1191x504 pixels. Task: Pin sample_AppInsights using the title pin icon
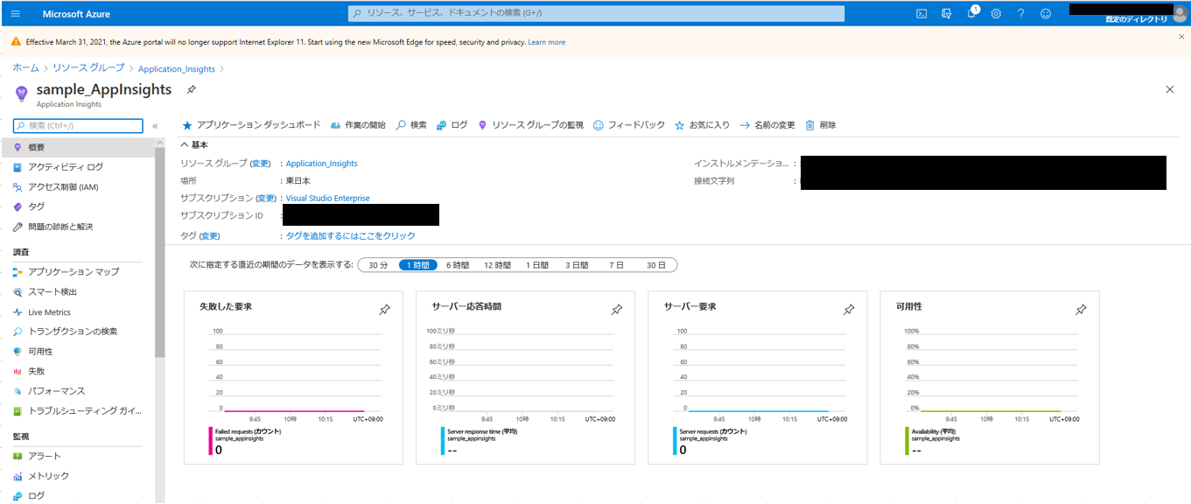click(x=191, y=90)
